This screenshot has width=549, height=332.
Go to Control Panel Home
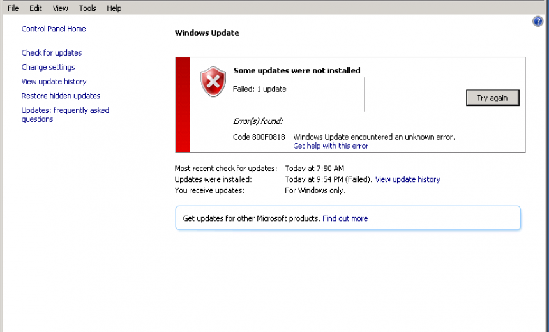click(x=54, y=29)
